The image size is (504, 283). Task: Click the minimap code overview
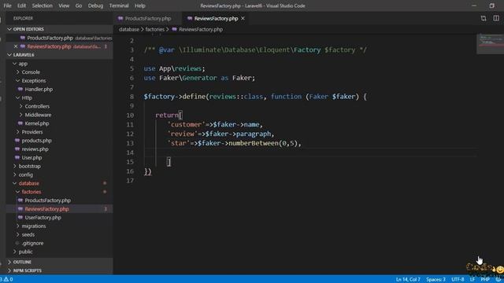491,44
